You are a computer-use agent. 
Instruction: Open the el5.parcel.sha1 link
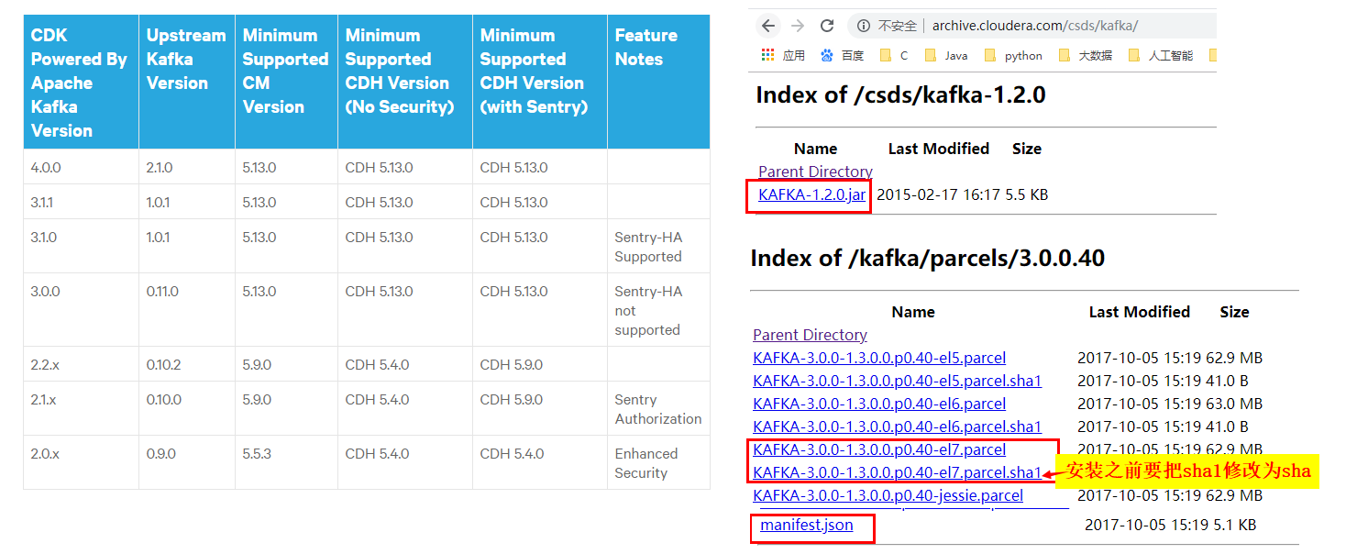click(x=897, y=381)
